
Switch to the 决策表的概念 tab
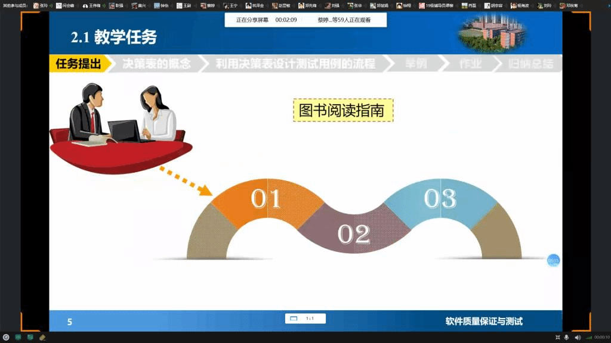click(156, 64)
